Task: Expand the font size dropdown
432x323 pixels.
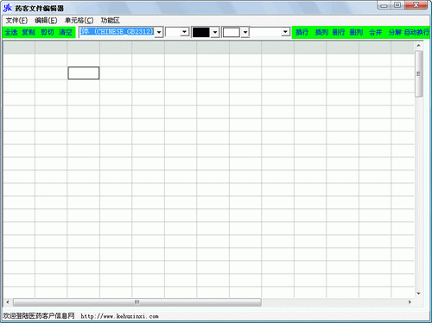Action: [x=185, y=32]
